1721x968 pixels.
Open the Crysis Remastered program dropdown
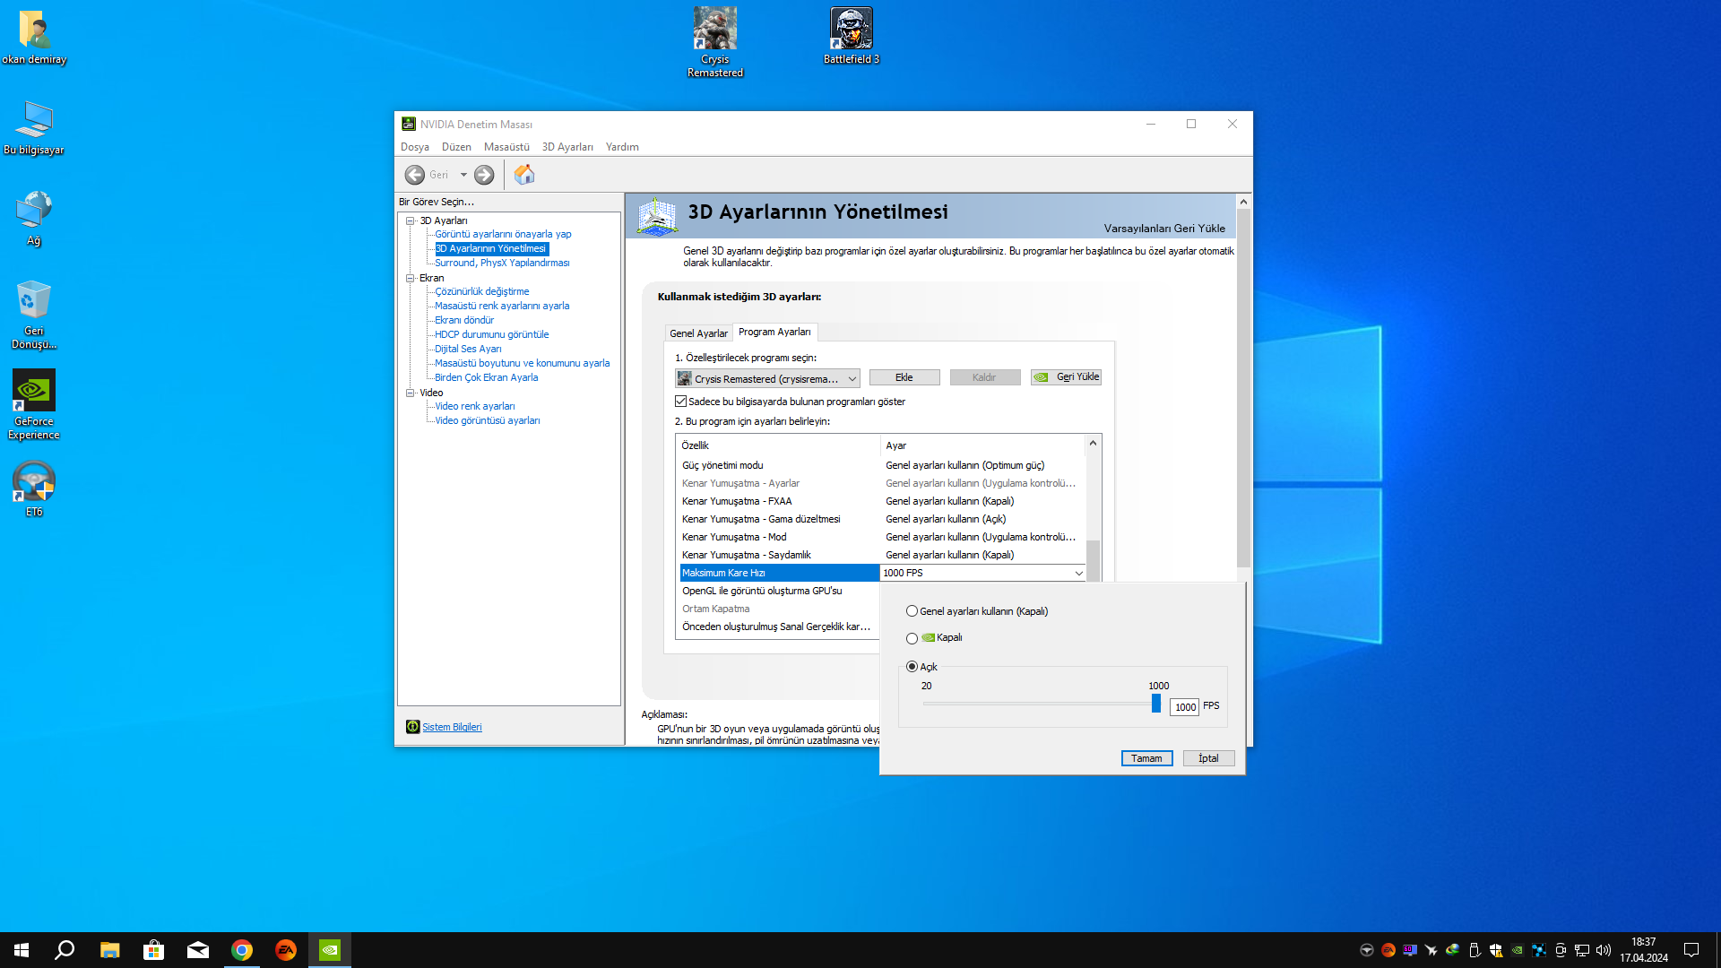click(x=767, y=378)
